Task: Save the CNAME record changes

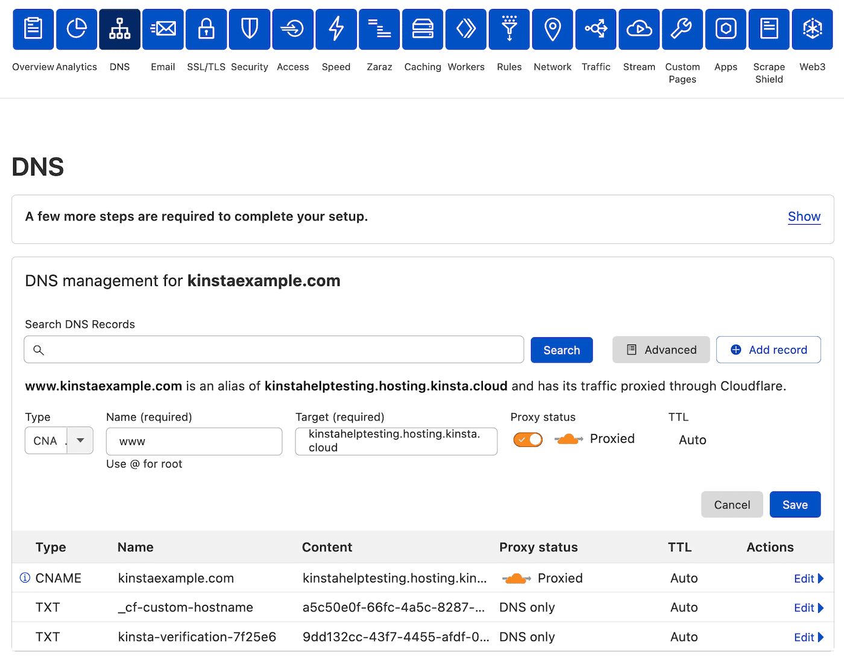Action: (795, 504)
